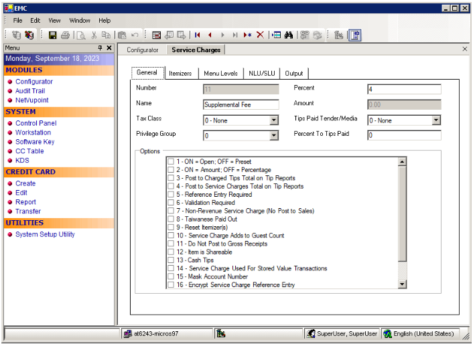Enable option 5 Reference Entry Required
Image resolution: width=475 pixels, height=344 pixels.
tap(171, 195)
